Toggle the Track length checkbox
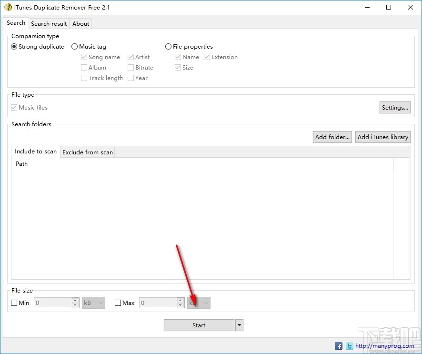The image size is (422, 354). (x=84, y=78)
